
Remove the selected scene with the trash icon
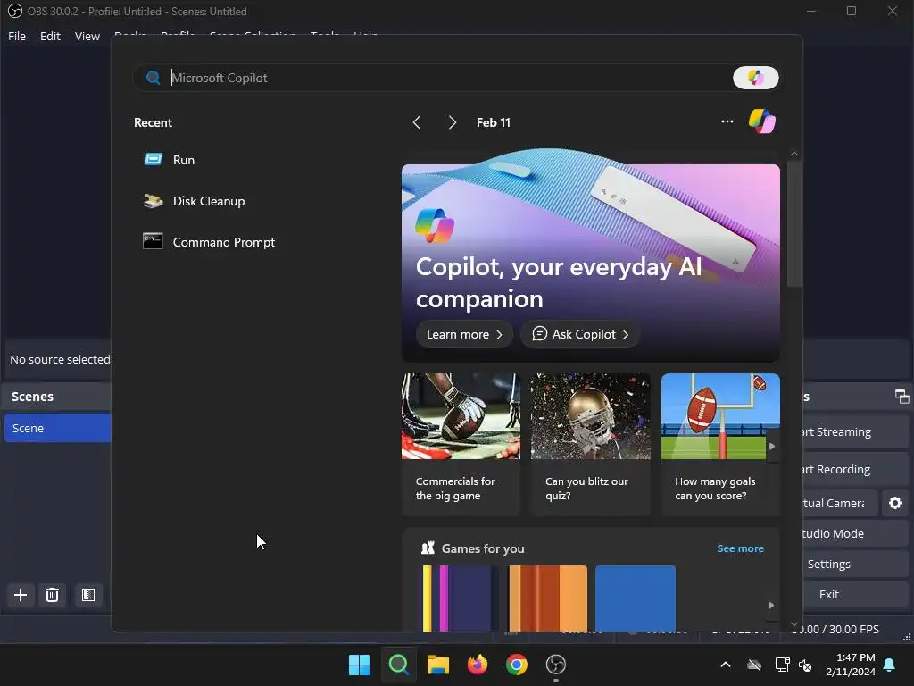pyautogui.click(x=52, y=594)
